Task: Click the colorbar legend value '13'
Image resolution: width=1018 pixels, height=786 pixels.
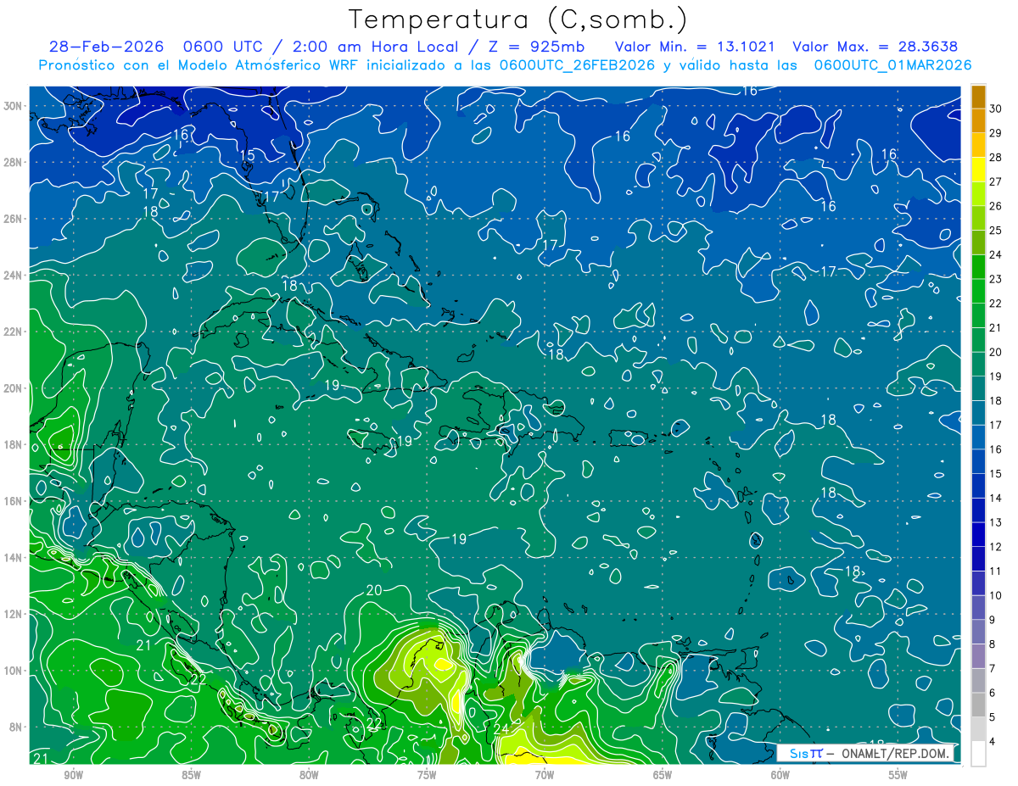Action: point(995,522)
